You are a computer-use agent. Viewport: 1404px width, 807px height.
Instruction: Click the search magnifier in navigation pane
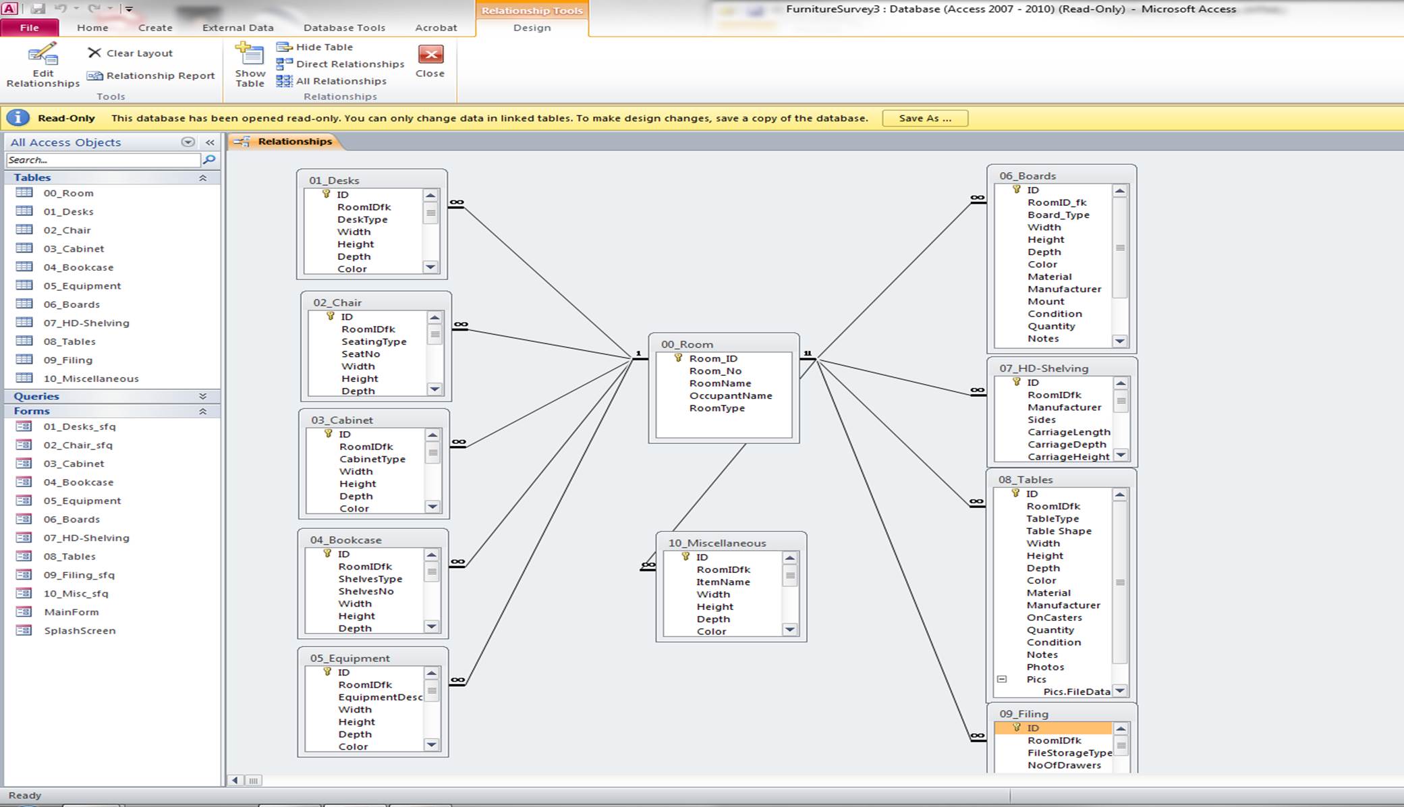click(209, 160)
